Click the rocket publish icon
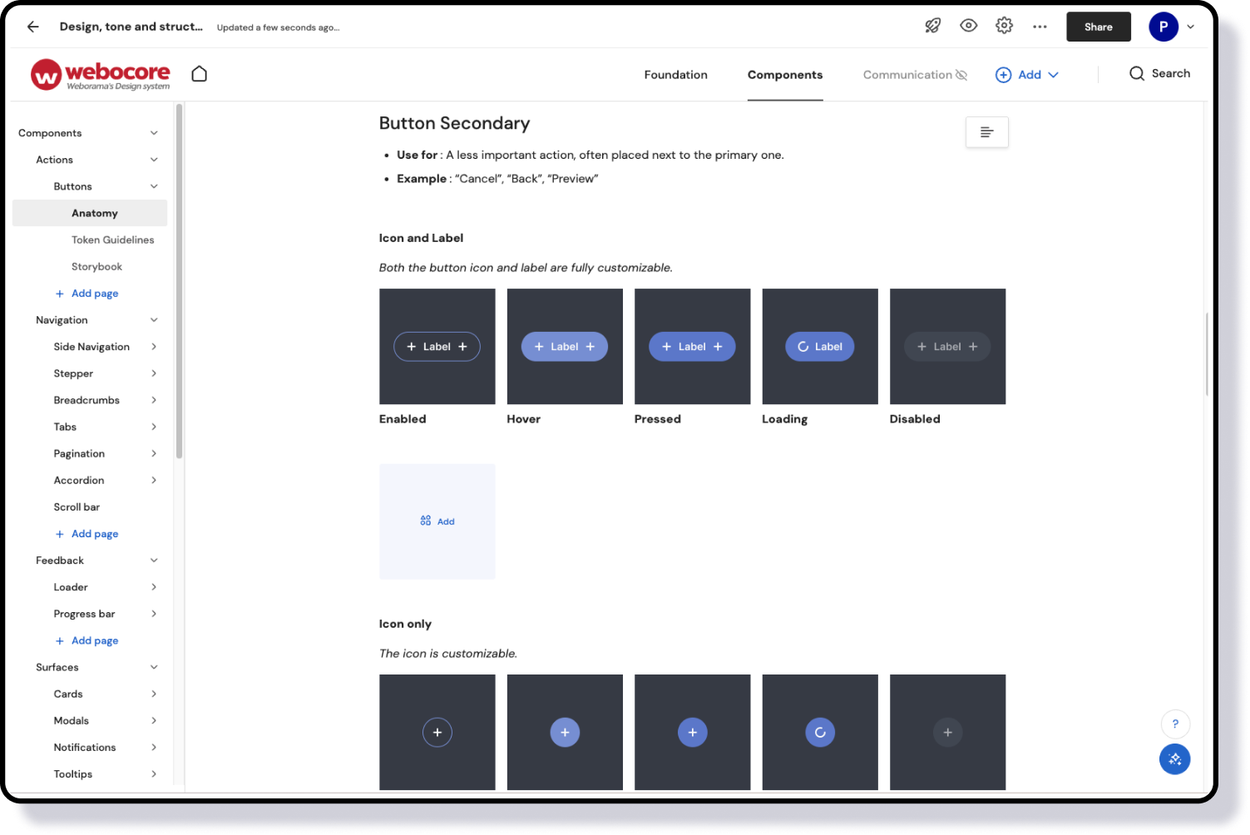 click(932, 26)
